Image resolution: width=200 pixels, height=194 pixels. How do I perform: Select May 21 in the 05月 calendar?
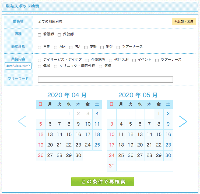coord(149,145)
